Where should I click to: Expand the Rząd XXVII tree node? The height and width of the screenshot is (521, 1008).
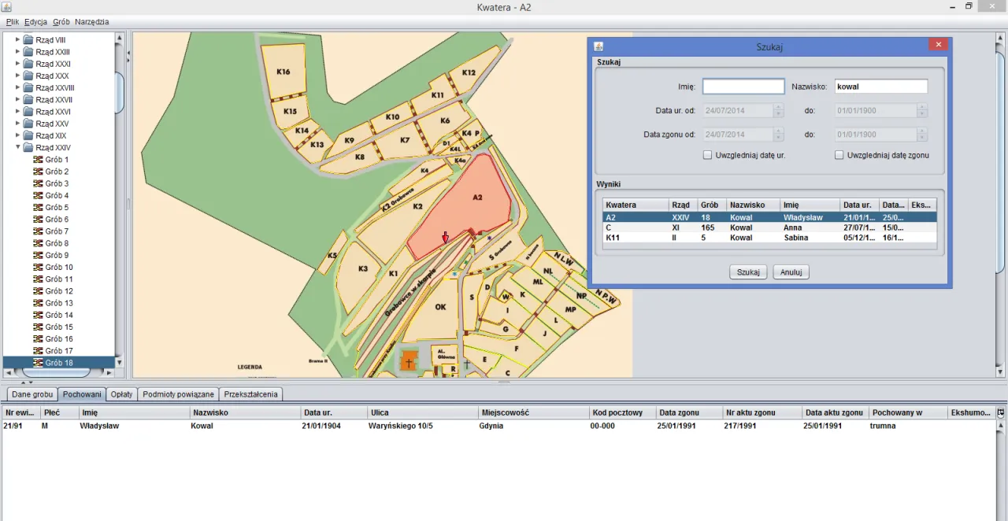[x=17, y=99]
